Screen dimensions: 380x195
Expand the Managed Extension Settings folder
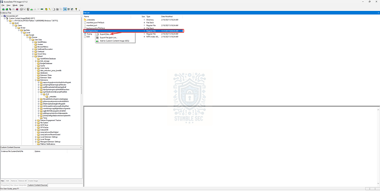point(36,142)
